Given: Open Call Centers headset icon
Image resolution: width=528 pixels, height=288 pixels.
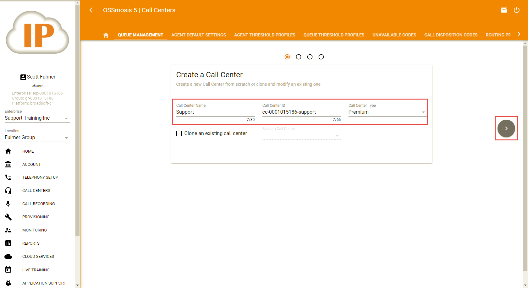Looking at the screenshot, I should (8, 191).
